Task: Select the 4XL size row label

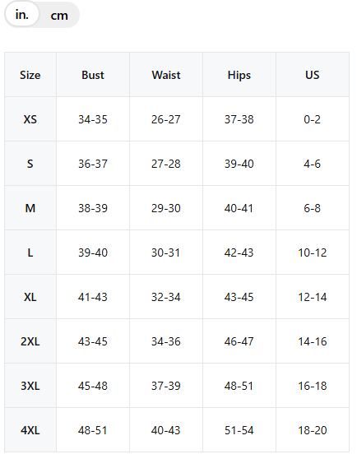Action: click(30, 430)
